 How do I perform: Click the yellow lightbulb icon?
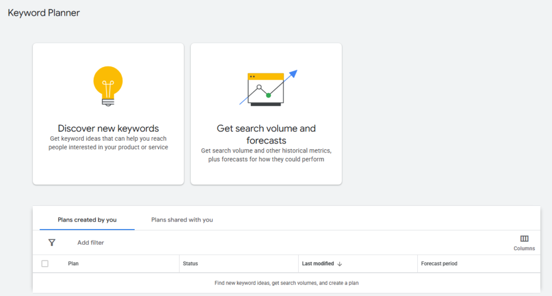pyautogui.click(x=108, y=86)
